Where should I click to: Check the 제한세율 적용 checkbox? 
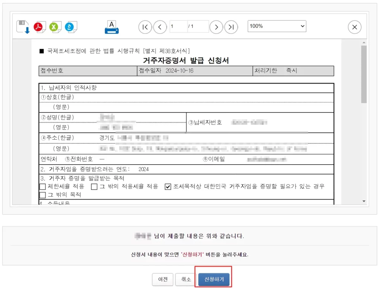(x=42, y=187)
